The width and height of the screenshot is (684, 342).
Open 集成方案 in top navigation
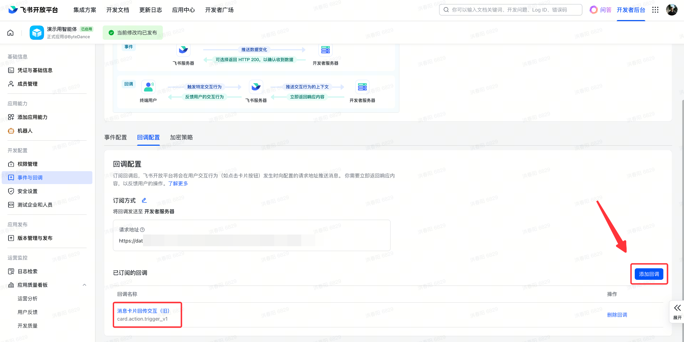(85, 10)
